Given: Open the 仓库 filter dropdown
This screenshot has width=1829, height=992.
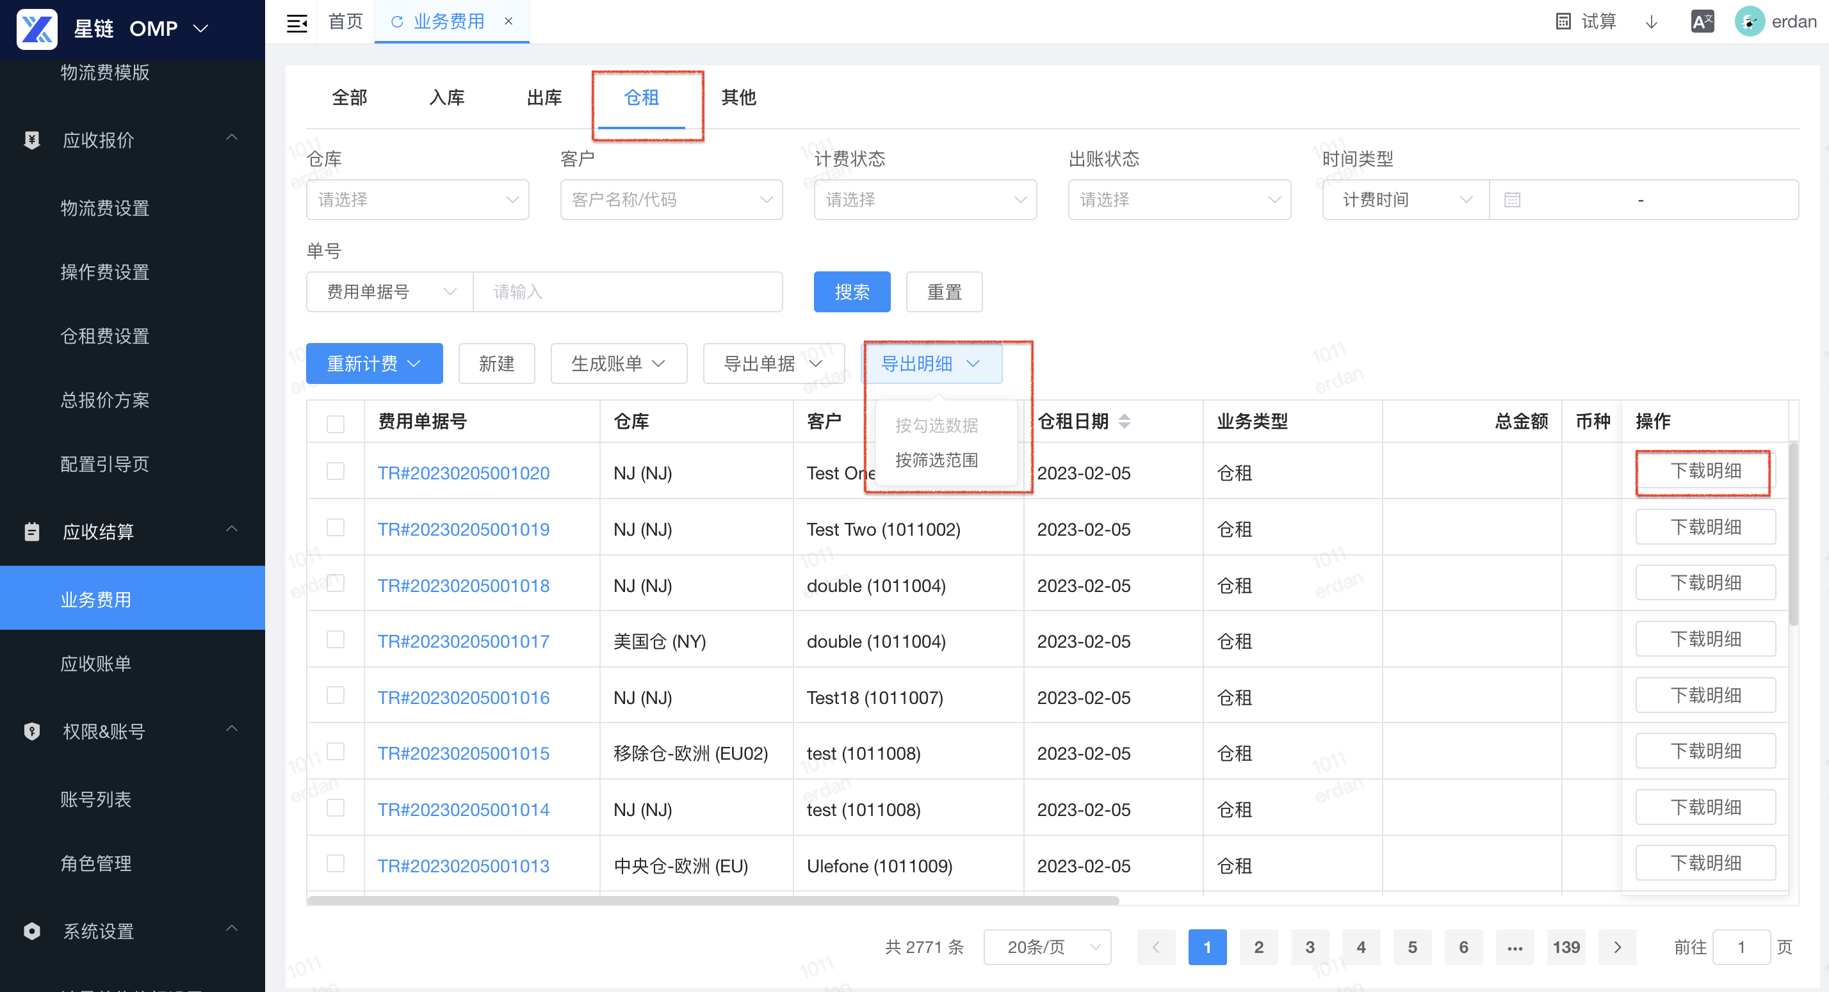Looking at the screenshot, I should click(x=418, y=200).
